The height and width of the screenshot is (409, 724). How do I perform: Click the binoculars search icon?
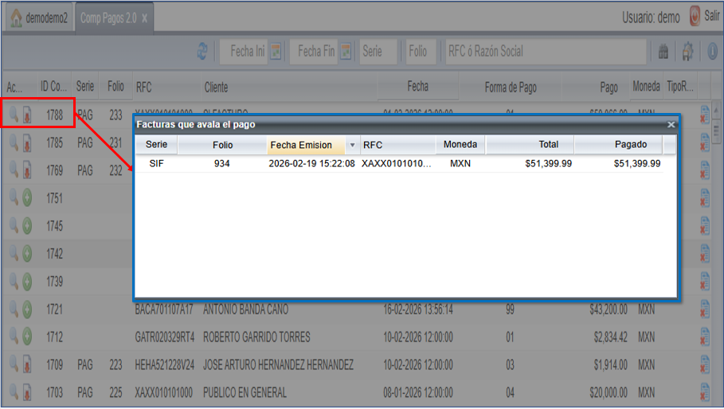coord(663,52)
